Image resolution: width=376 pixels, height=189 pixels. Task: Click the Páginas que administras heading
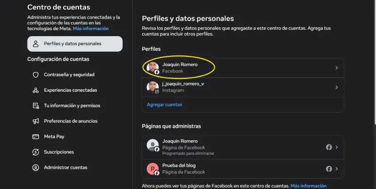pos(172,126)
